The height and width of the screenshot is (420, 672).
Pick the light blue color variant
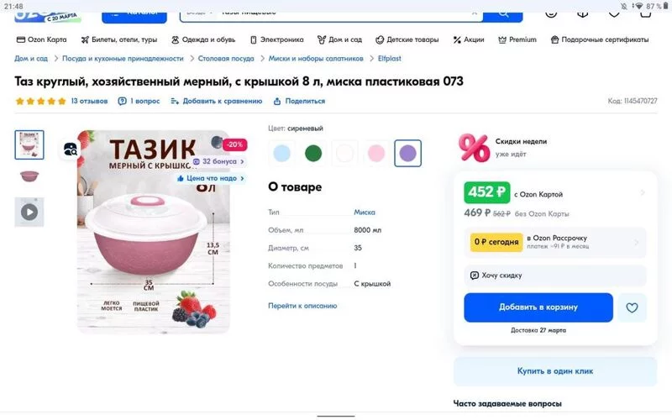coord(281,153)
